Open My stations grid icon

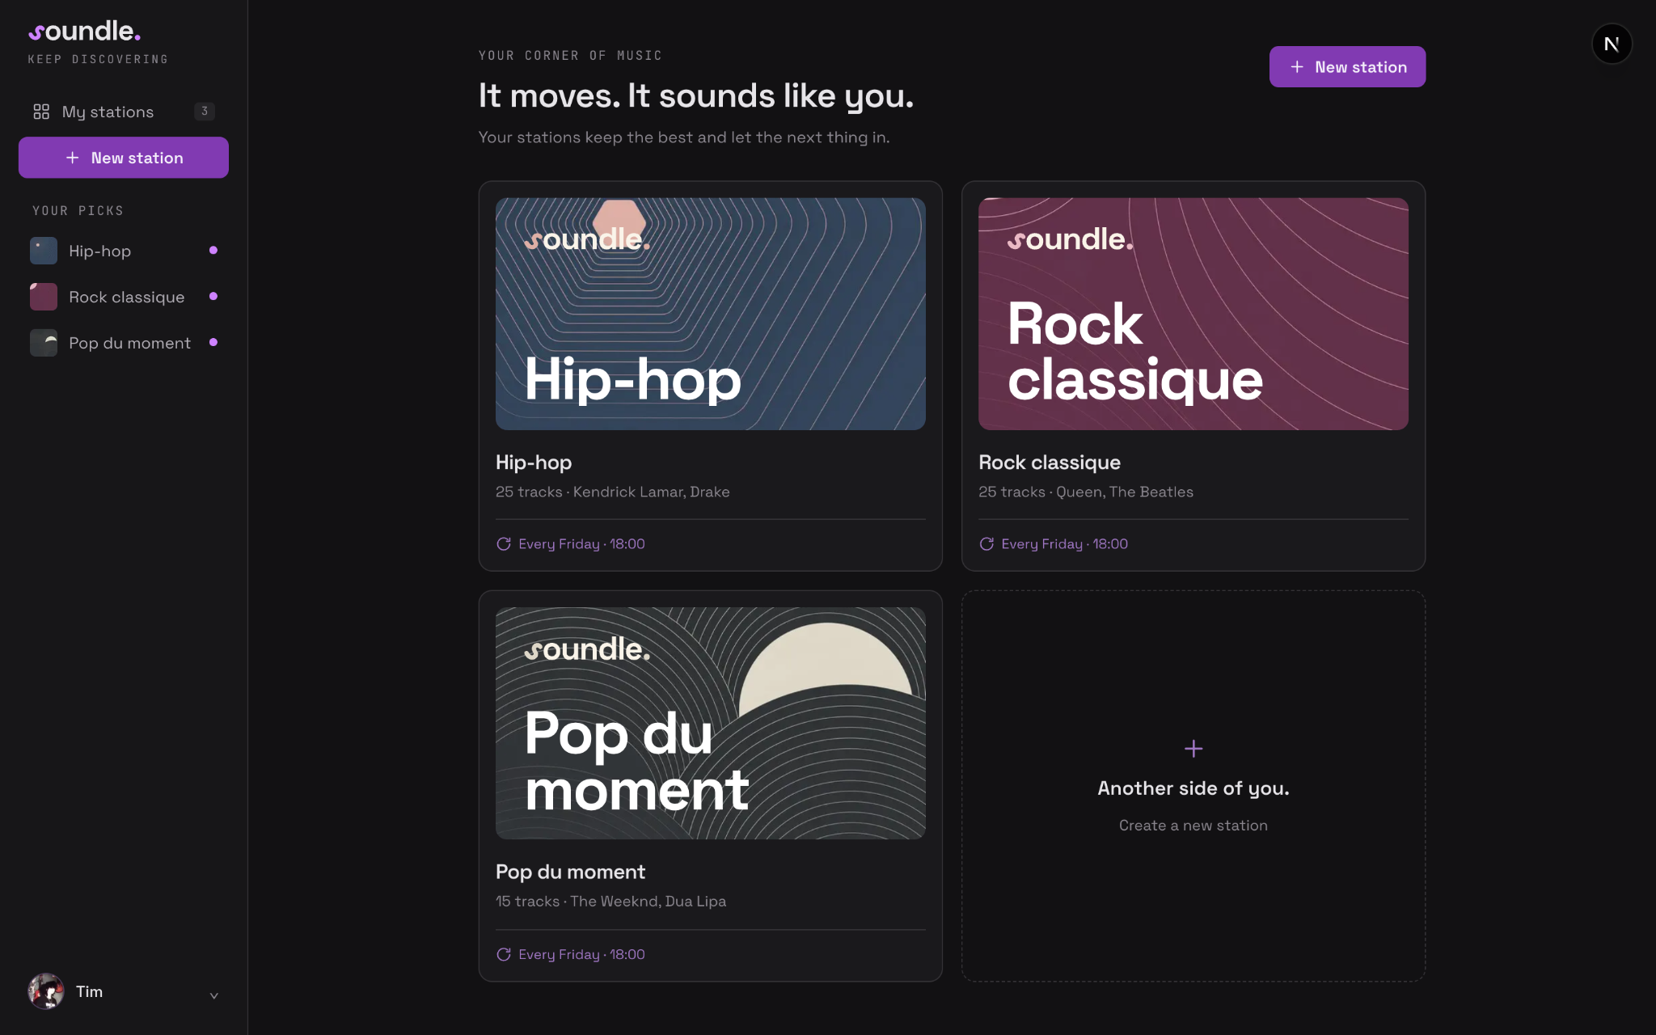41,112
